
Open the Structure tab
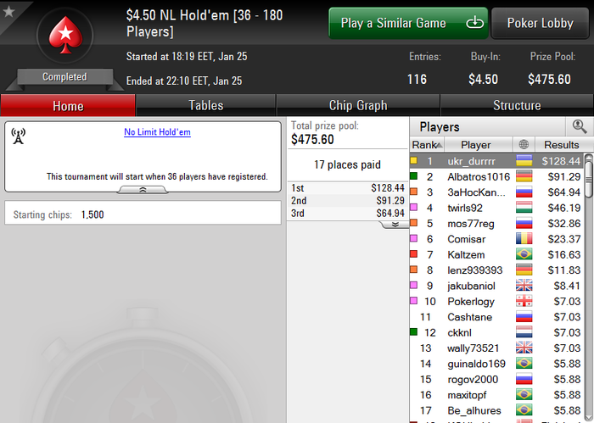517,105
